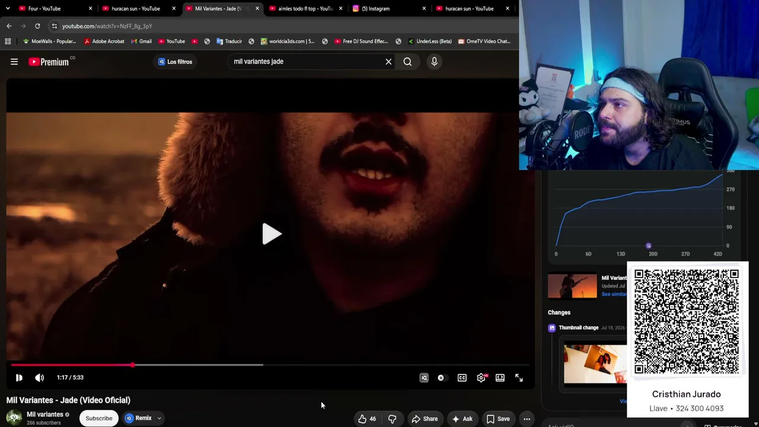Like the video (46 likes)
The height and width of the screenshot is (427, 759).
click(368, 419)
